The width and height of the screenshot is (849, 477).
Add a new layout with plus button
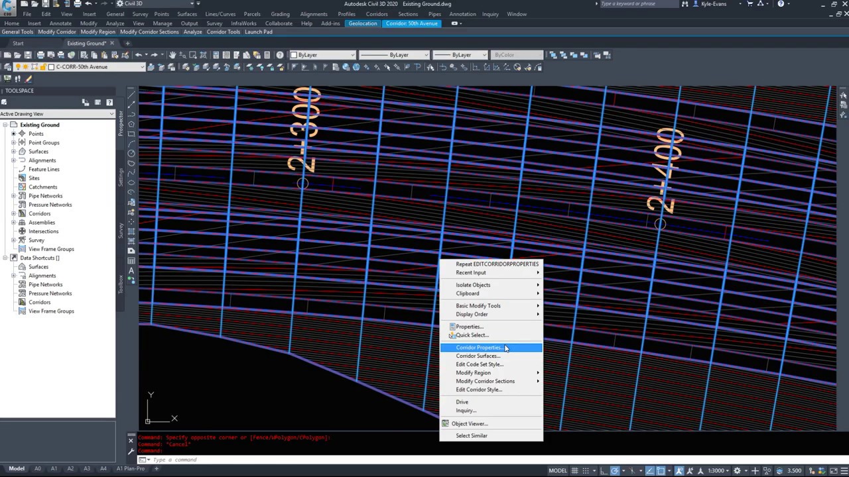[x=157, y=468]
